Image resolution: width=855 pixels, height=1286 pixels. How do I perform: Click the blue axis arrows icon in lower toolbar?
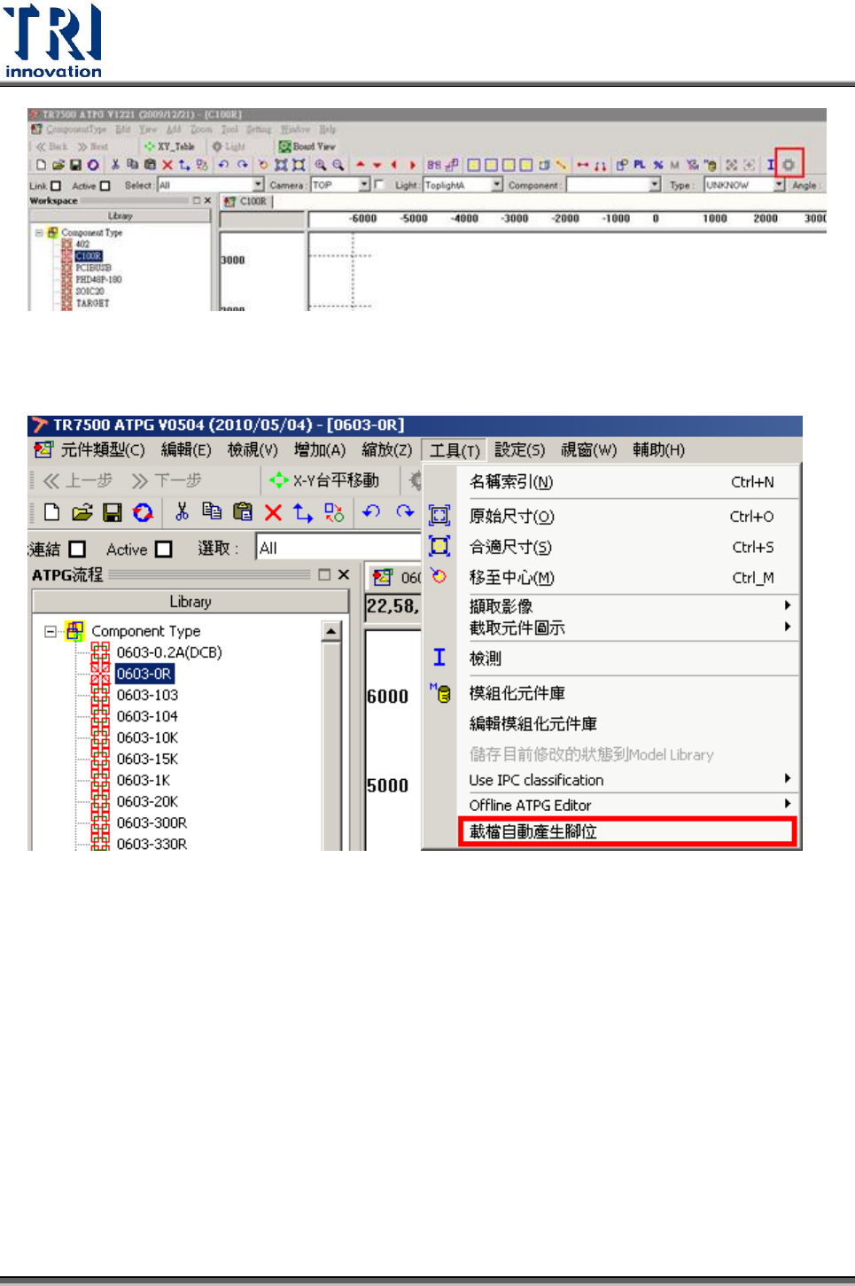tap(303, 512)
